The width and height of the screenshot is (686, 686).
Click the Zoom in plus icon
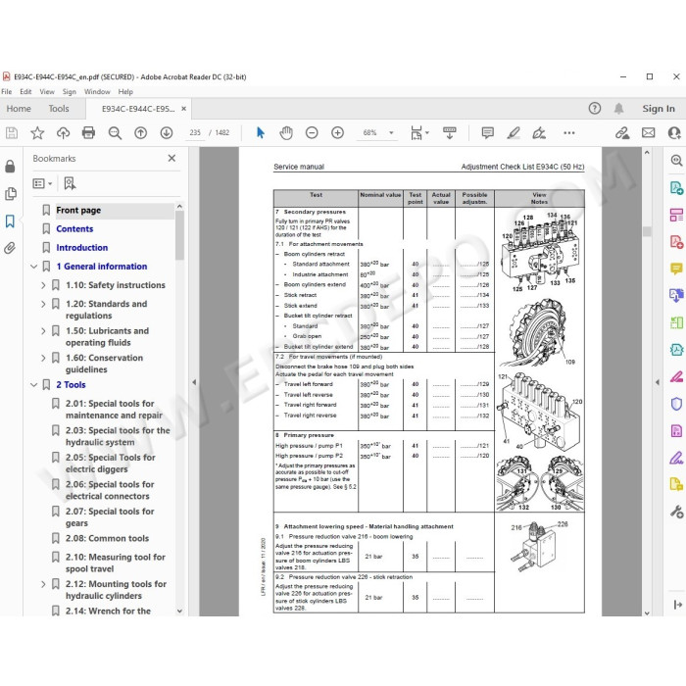337,132
